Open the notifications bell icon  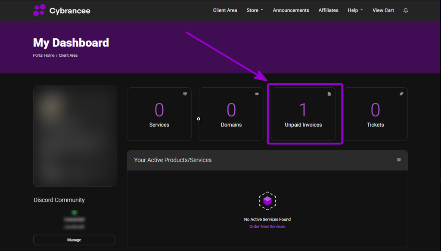(x=406, y=10)
